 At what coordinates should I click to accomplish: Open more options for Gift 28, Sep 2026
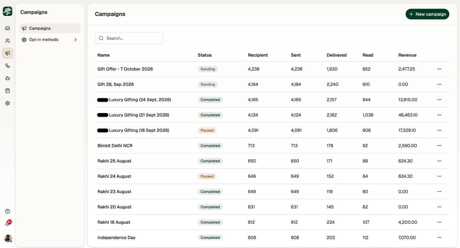point(439,84)
